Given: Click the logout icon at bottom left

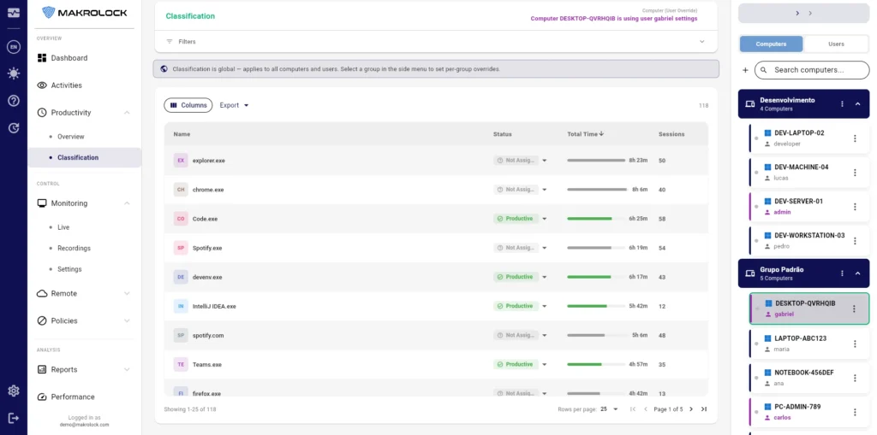Looking at the screenshot, I should (14, 418).
